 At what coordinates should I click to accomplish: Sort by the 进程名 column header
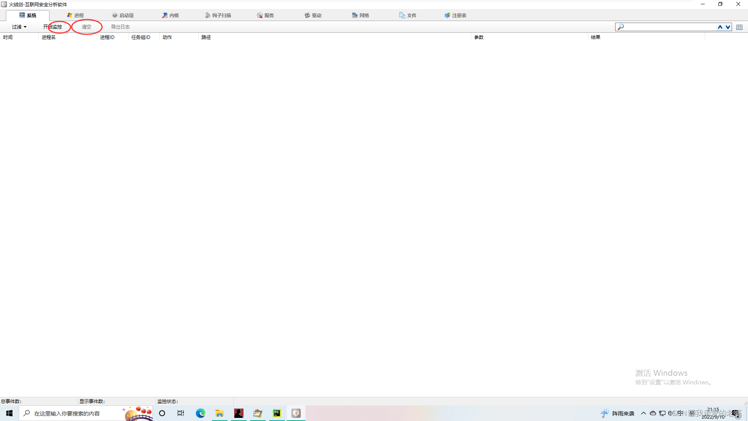point(49,37)
